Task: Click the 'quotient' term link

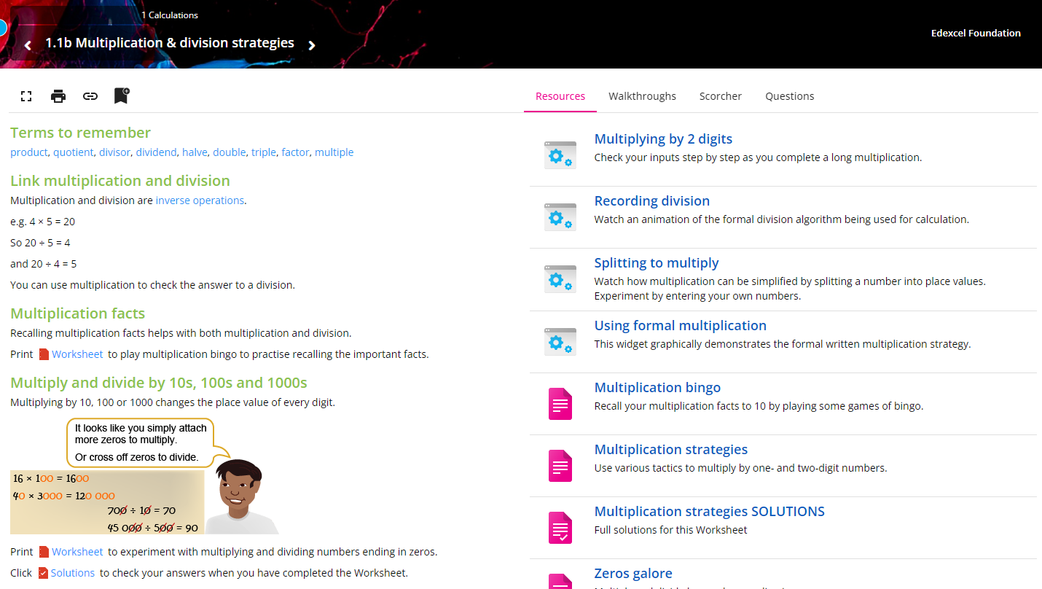Action: pyautogui.click(x=74, y=152)
